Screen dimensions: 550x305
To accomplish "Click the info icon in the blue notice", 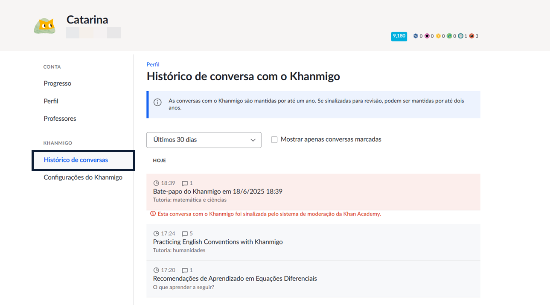I will coord(157,102).
